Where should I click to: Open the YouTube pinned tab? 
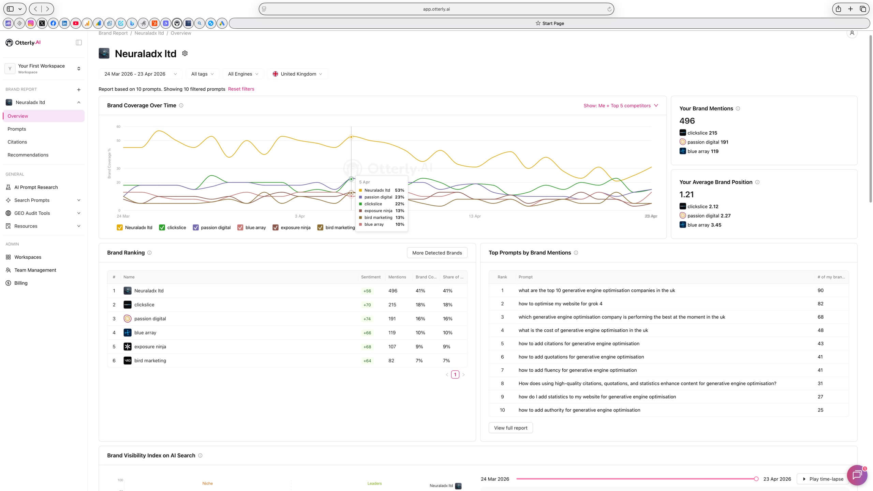click(x=76, y=23)
